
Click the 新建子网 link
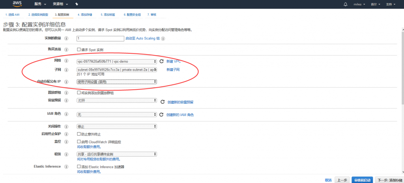173,70
